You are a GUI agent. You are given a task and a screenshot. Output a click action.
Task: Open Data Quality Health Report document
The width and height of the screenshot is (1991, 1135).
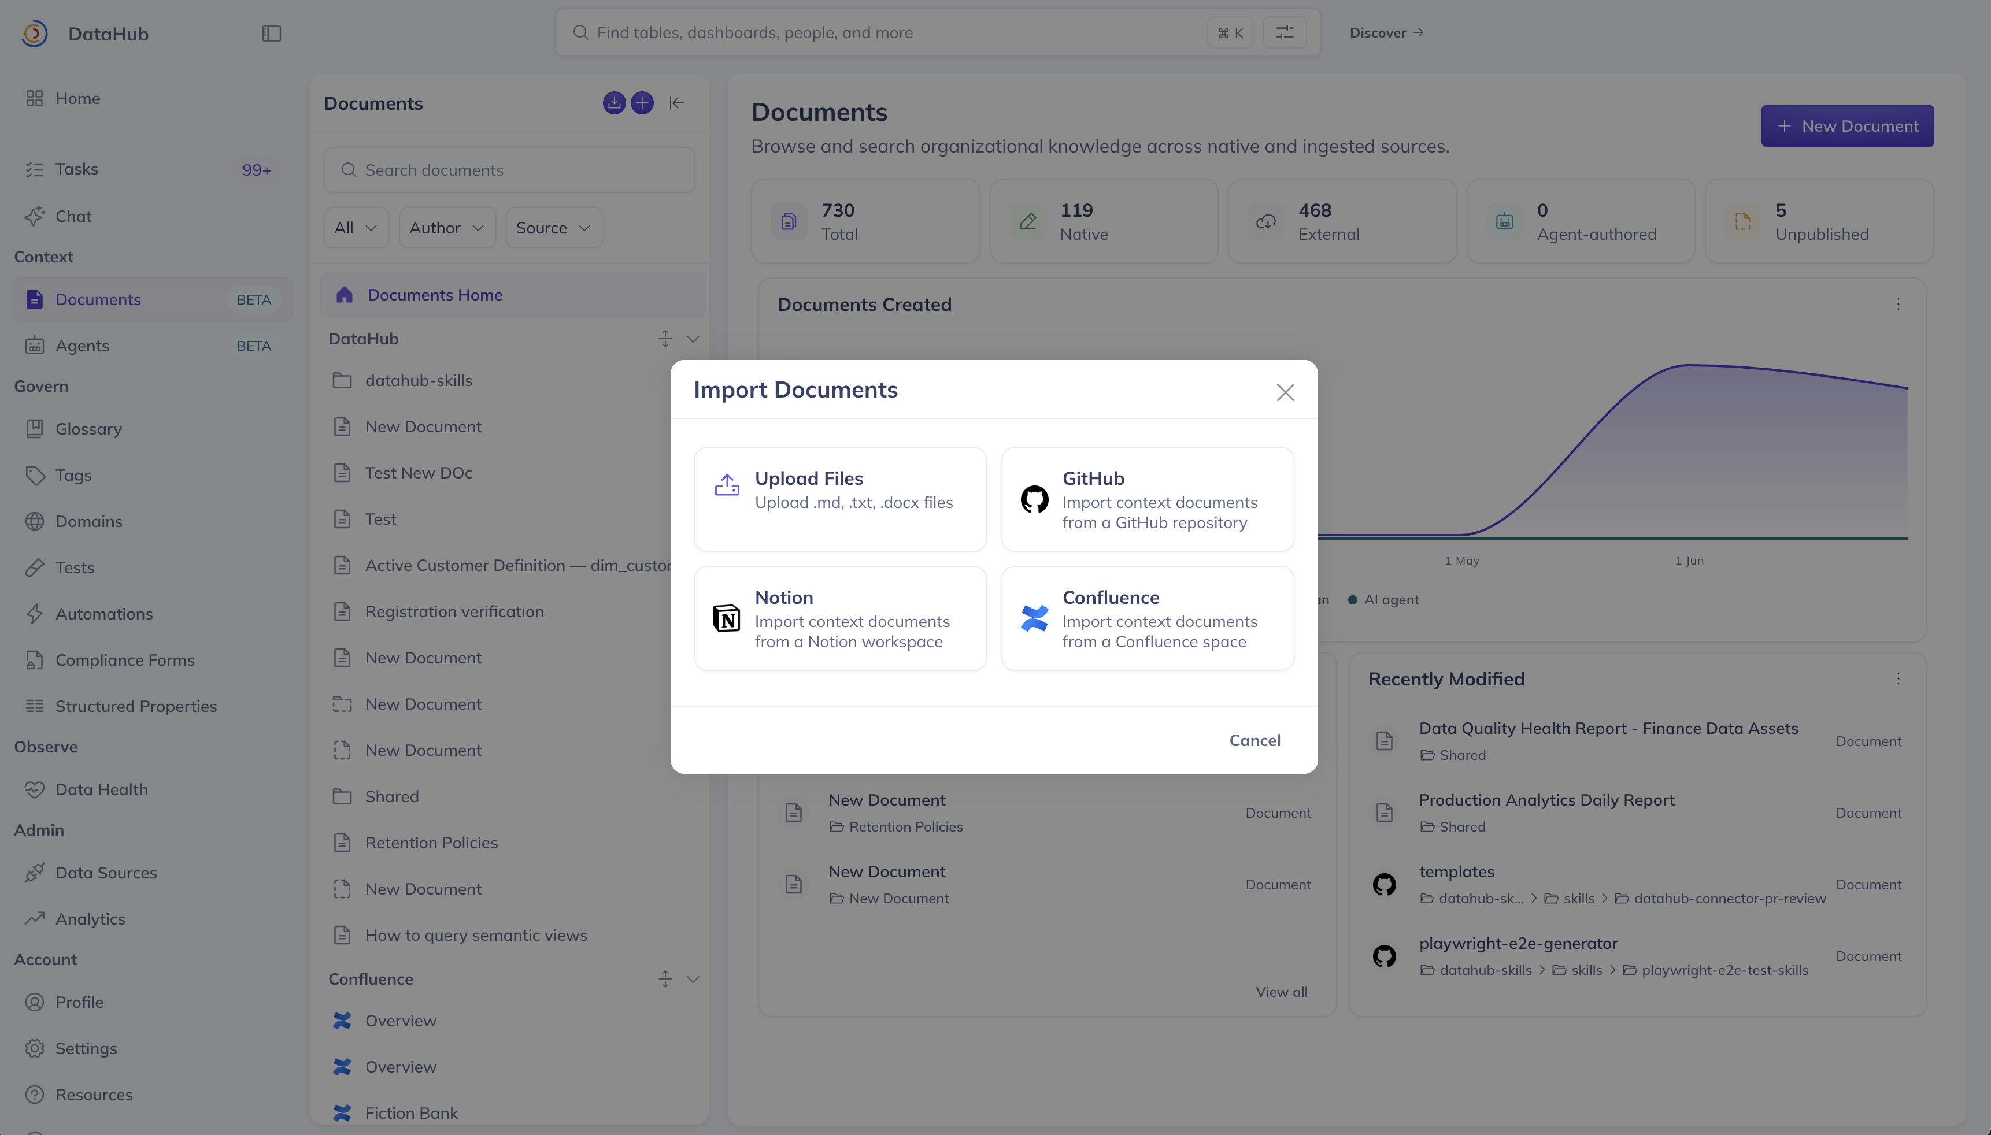tap(1608, 728)
